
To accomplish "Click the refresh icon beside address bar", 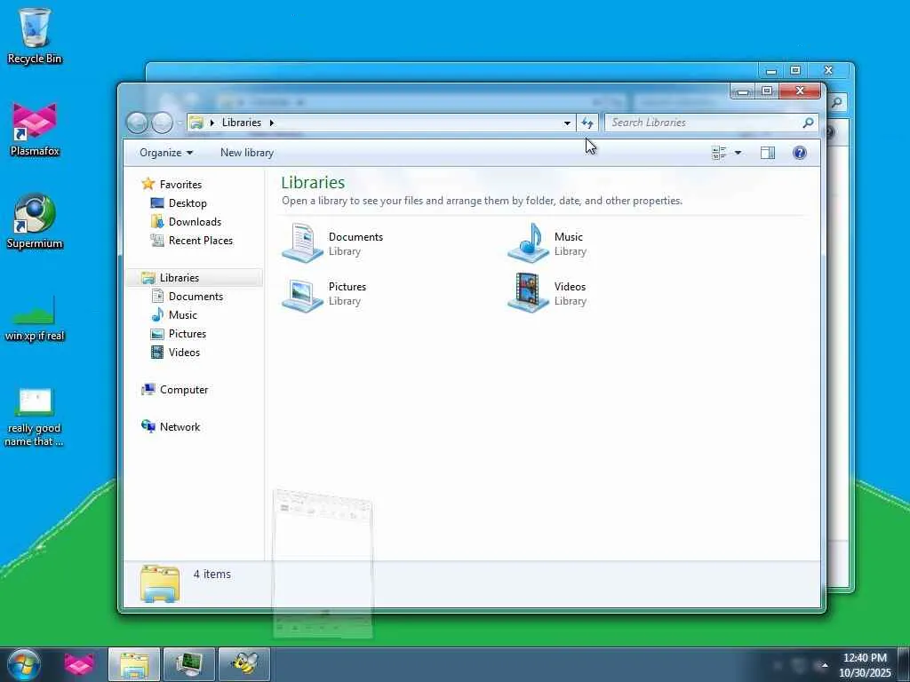I will pos(587,123).
